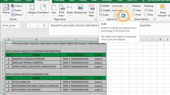This screenshot has width=170, height=95.
Task: Select cell NADDIYA AQILAH ZAHIDAH
Action: (x=36, y=59)
